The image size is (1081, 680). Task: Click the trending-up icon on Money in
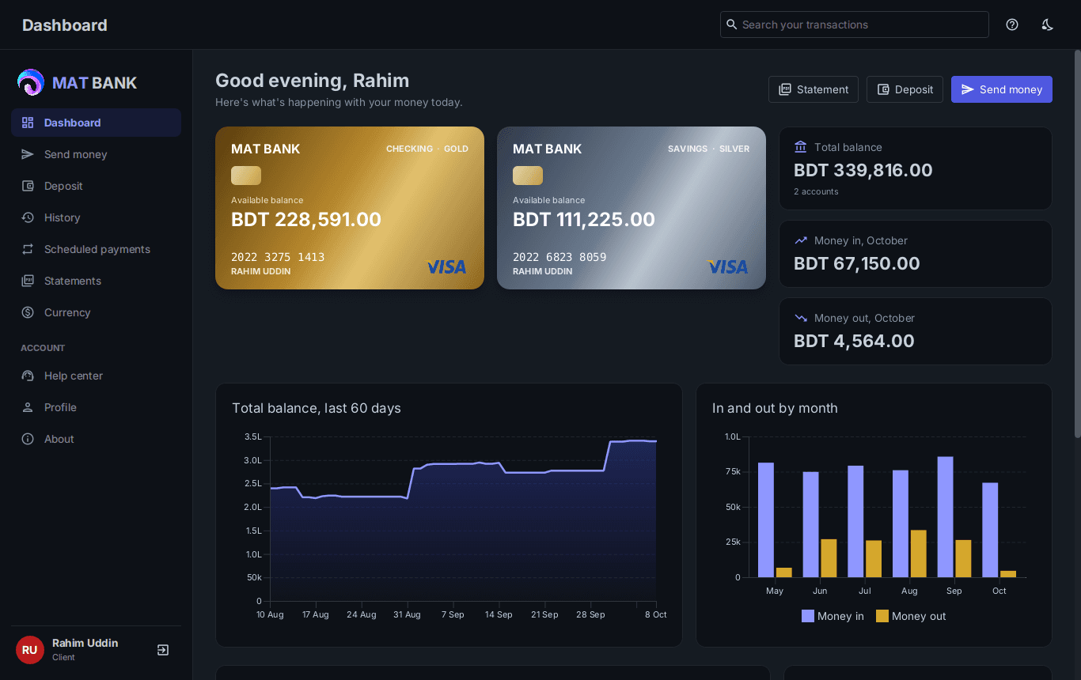801,240
